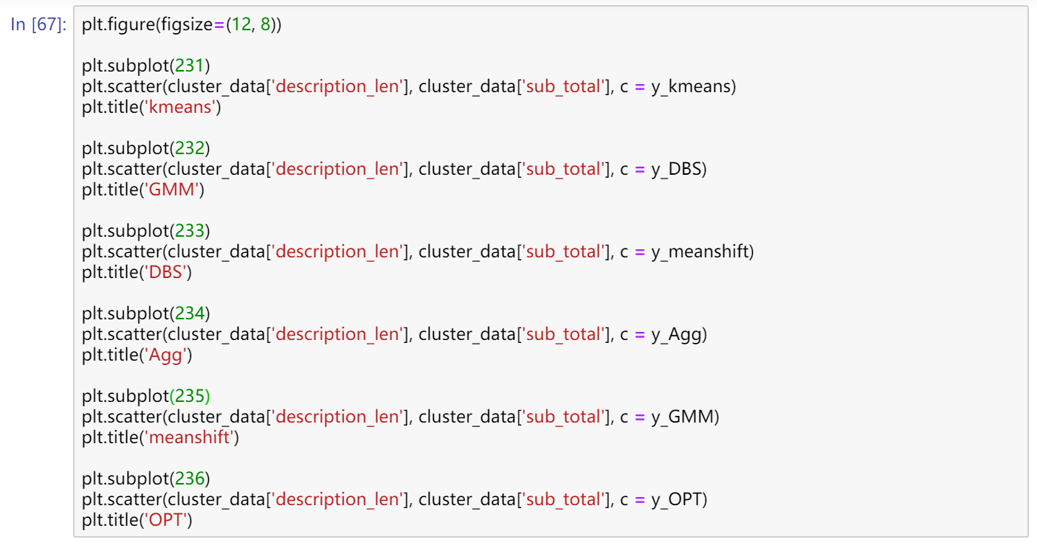Place cursor on plt.subplot(231) line
This screenshot has height=545, width=1037.
[146, 66]
